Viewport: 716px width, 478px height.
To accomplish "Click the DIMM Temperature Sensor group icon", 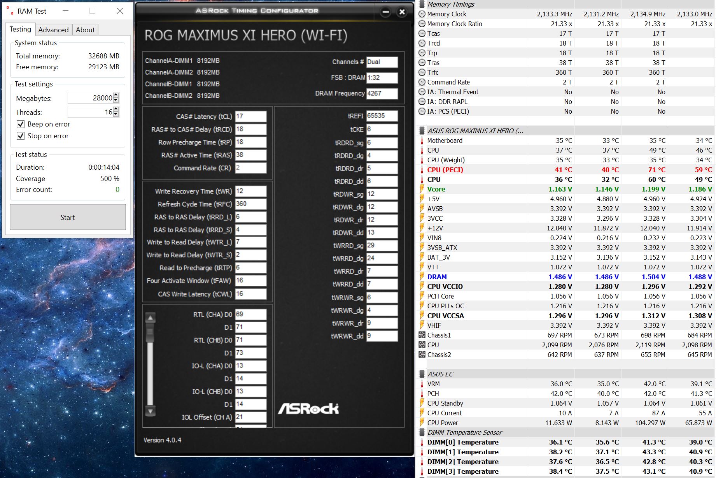I will coord(422,432).
